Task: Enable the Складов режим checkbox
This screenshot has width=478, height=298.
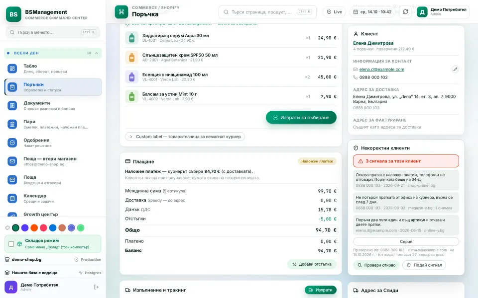Action: pos(11,244)
